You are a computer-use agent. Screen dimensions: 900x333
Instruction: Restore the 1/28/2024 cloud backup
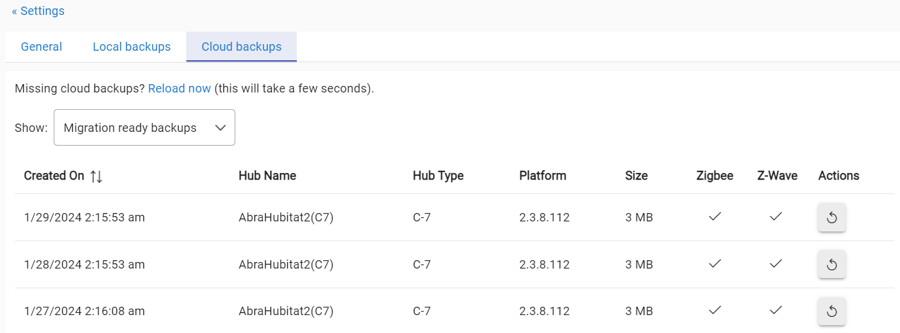(831, 264)
